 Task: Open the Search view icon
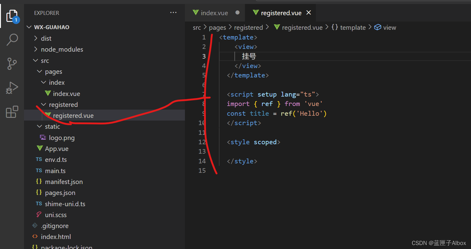pyautogui.click(x=12, y=39)
